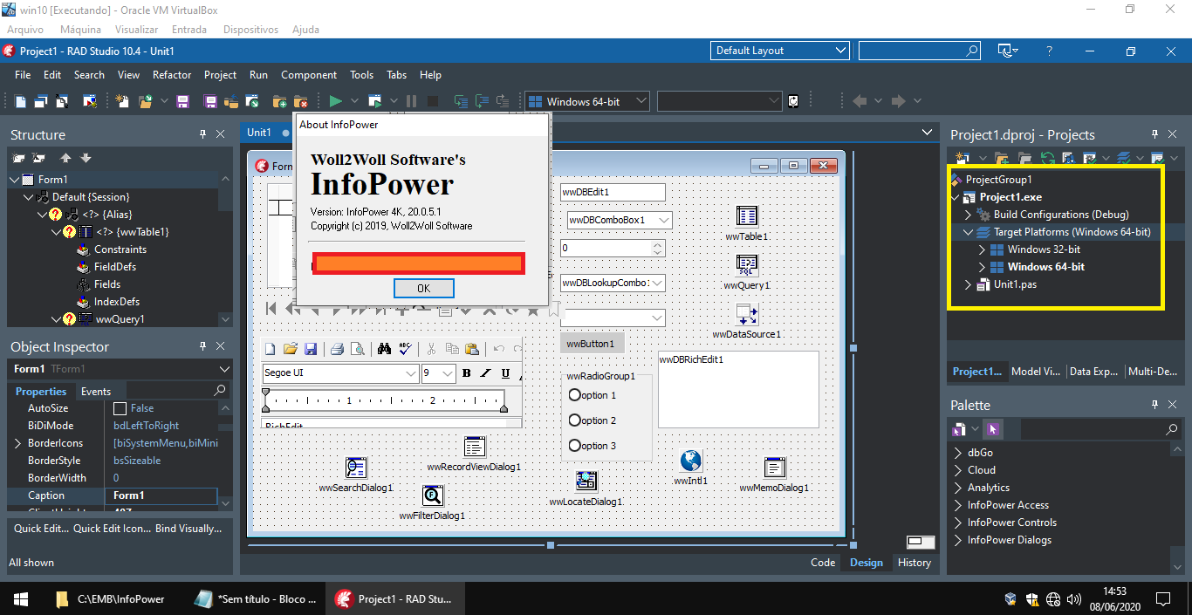Expand the dbGo palette category
1192x615 pixels.
[x=956, y=453]
